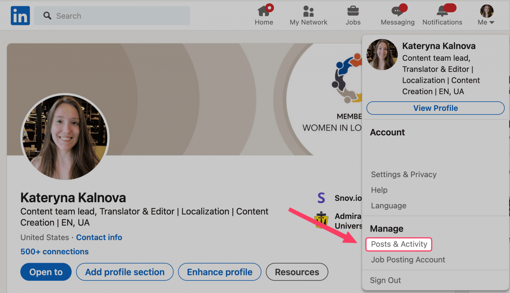Choose Language in the account menu
Screen dimensions: 510x293
[389, 206]
